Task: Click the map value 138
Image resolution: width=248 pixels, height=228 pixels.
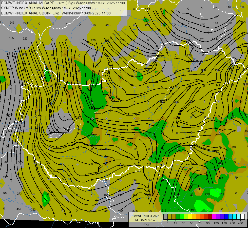Action: coord(242,7)
